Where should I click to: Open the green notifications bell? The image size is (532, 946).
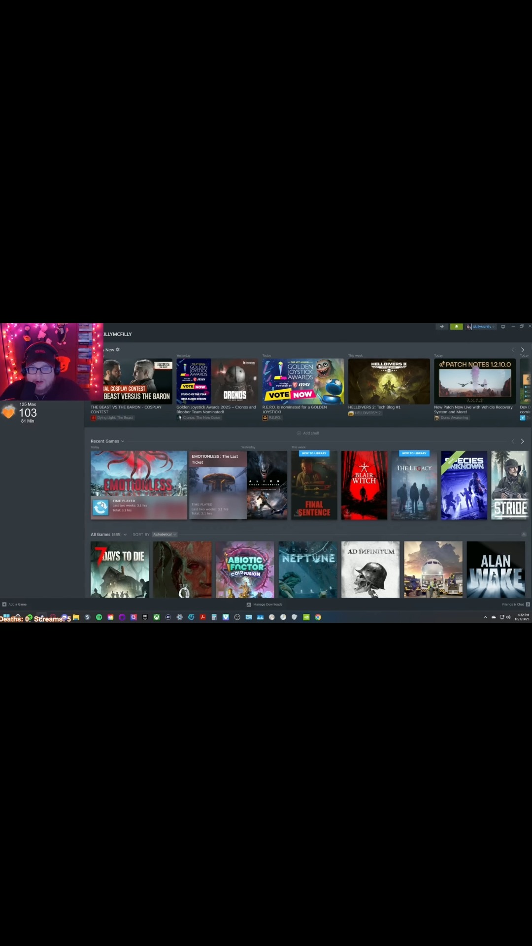click(457, 327)
